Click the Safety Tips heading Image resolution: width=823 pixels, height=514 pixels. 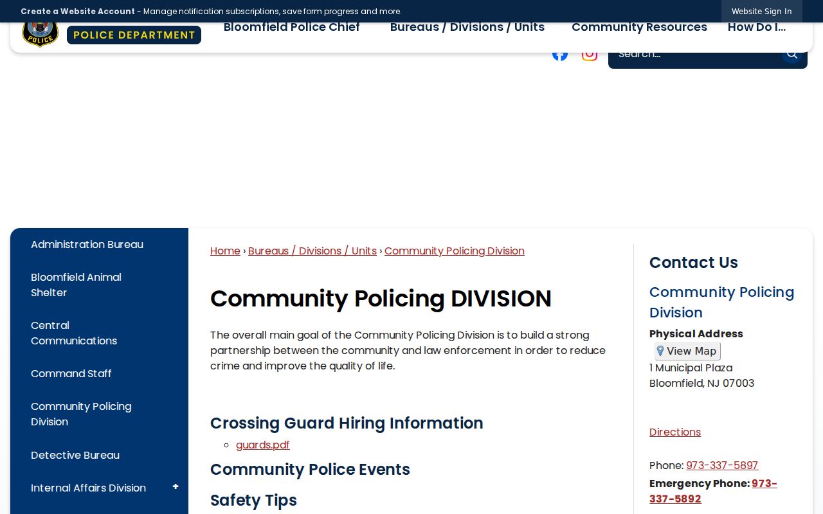pos(253,500)
